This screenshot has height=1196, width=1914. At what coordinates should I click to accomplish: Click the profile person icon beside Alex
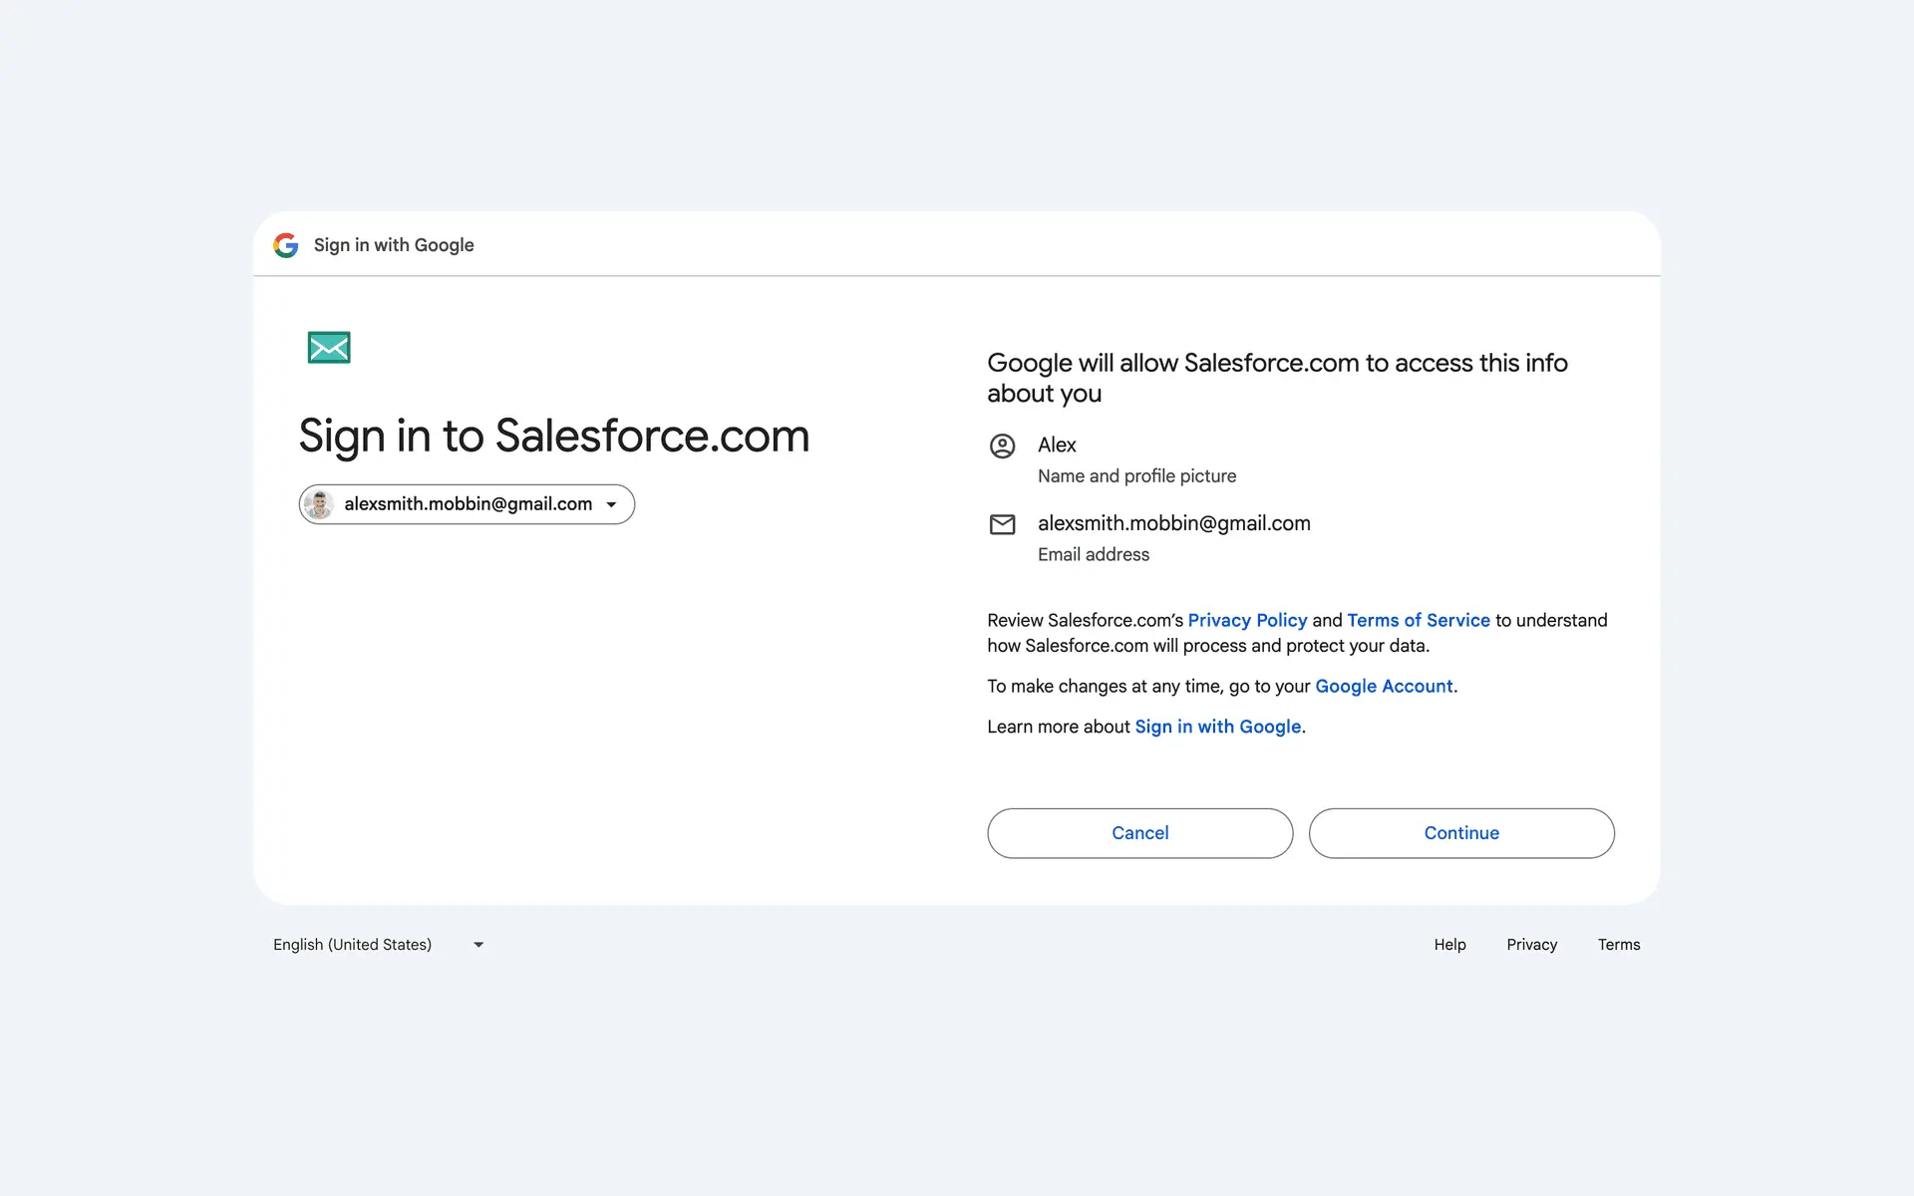tap(1002, 446)
